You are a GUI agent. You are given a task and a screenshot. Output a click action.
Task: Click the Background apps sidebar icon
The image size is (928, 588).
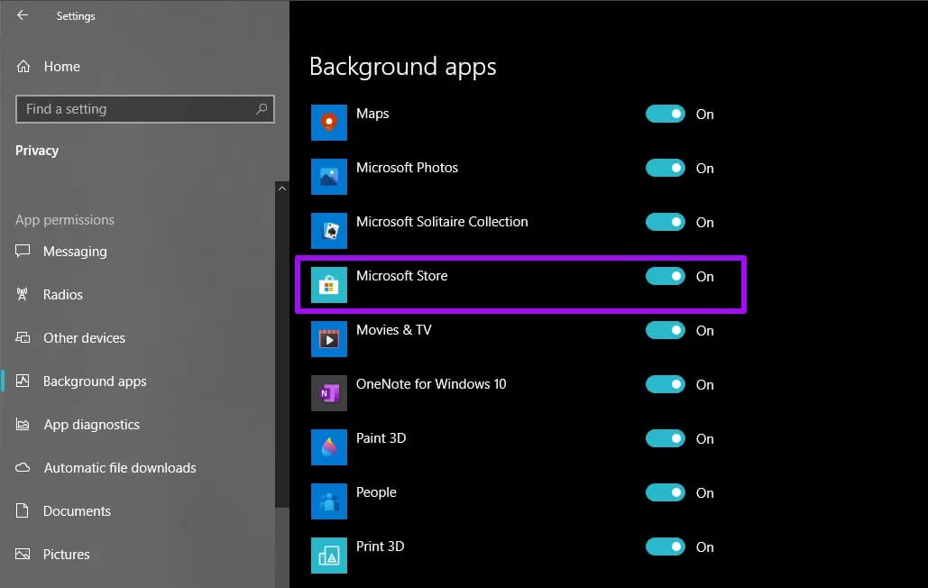23,381
